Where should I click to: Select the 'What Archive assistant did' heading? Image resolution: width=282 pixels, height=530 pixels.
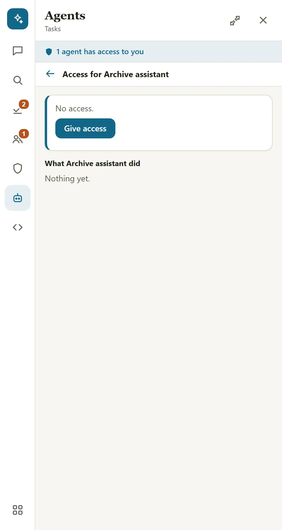pyautogui.click(x=92, y=163)
